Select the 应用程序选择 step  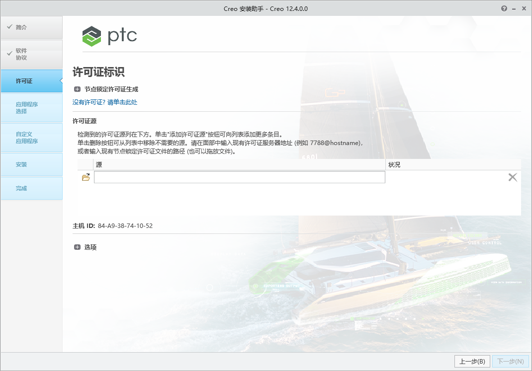(x=31, y=108)
